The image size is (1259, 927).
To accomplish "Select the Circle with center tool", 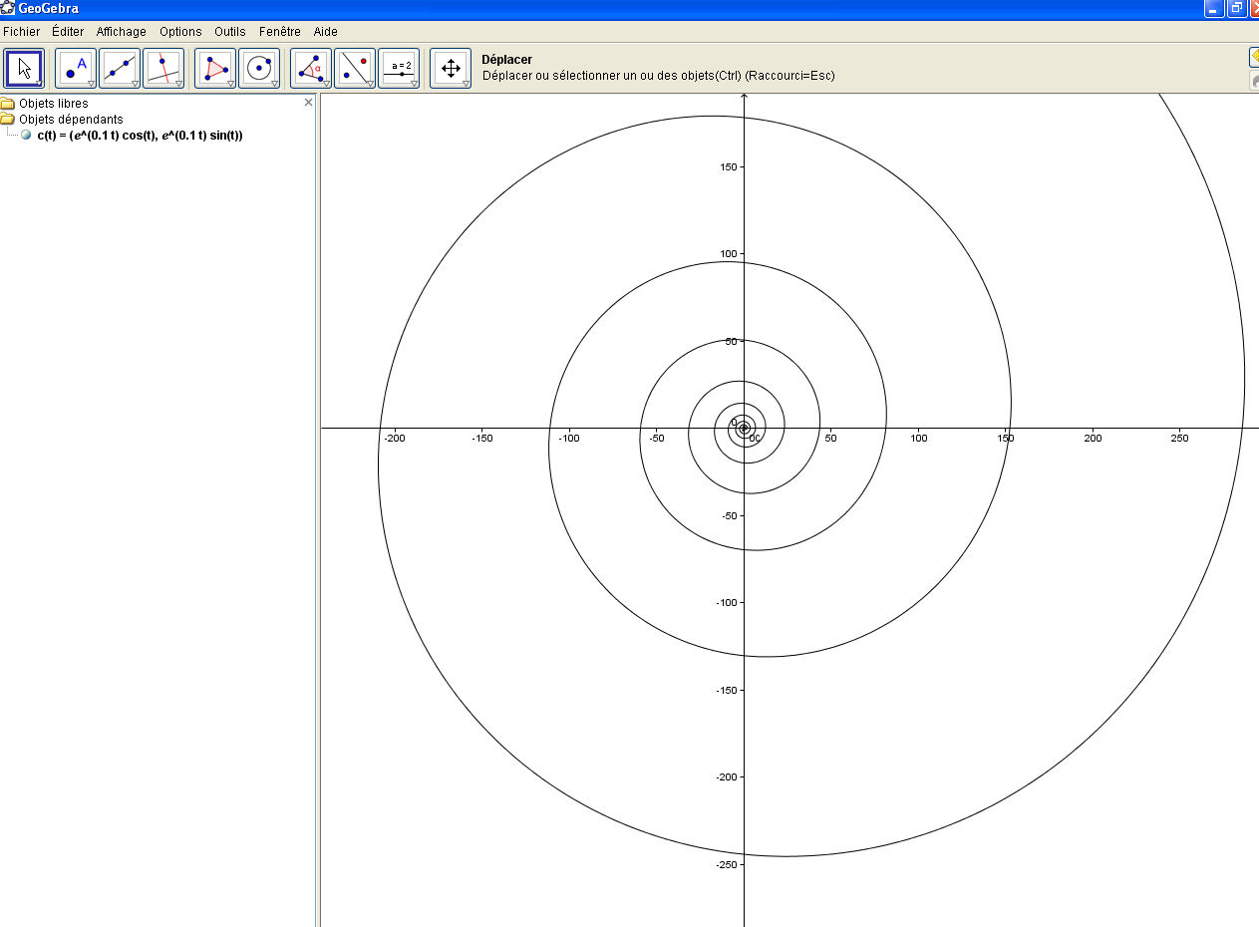I will (x=259, y=69).
